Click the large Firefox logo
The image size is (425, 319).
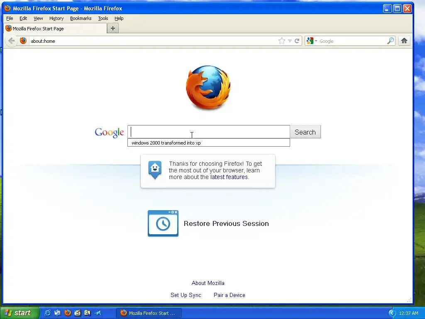pos(208,87)
